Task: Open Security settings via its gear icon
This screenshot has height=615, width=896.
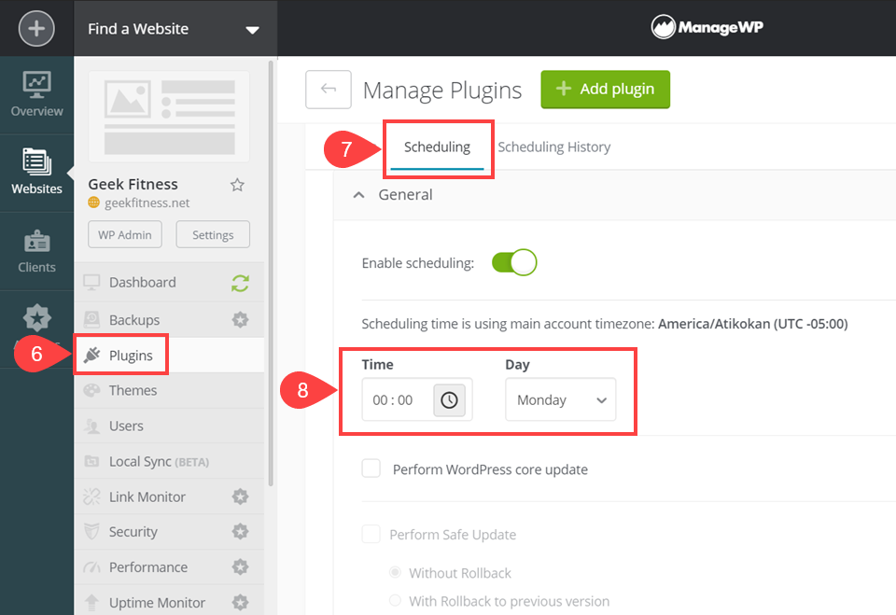Action: [x=240, y=532]
